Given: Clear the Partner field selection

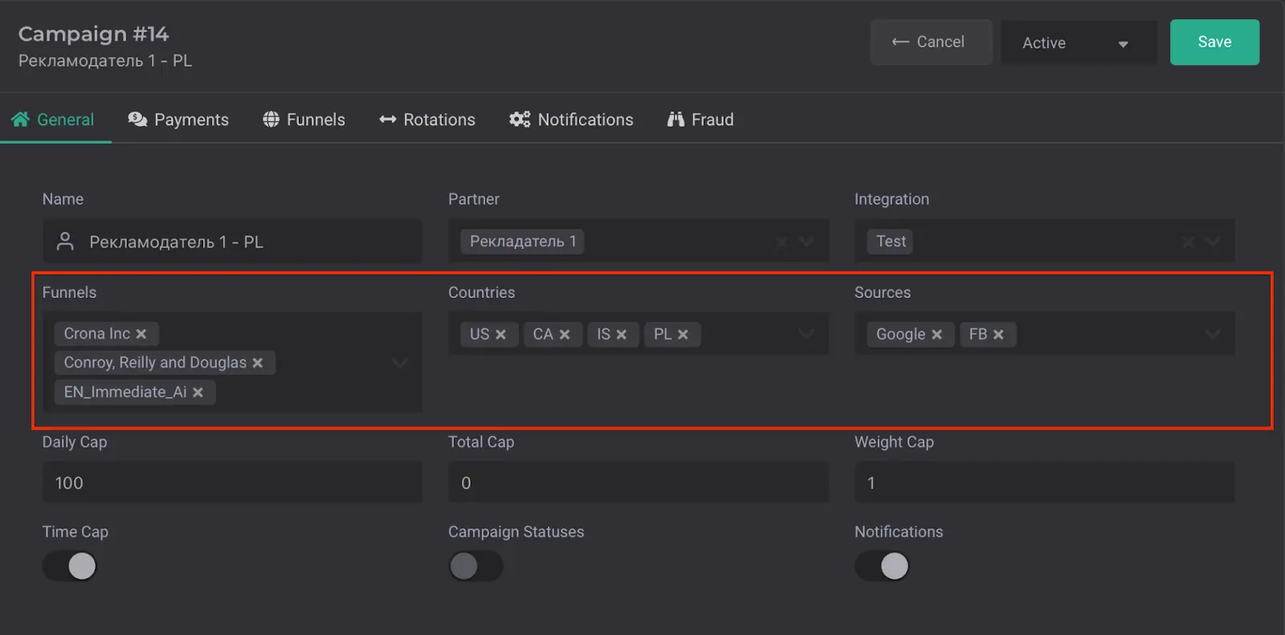Looking at the screenshot, I should point(781,242).
